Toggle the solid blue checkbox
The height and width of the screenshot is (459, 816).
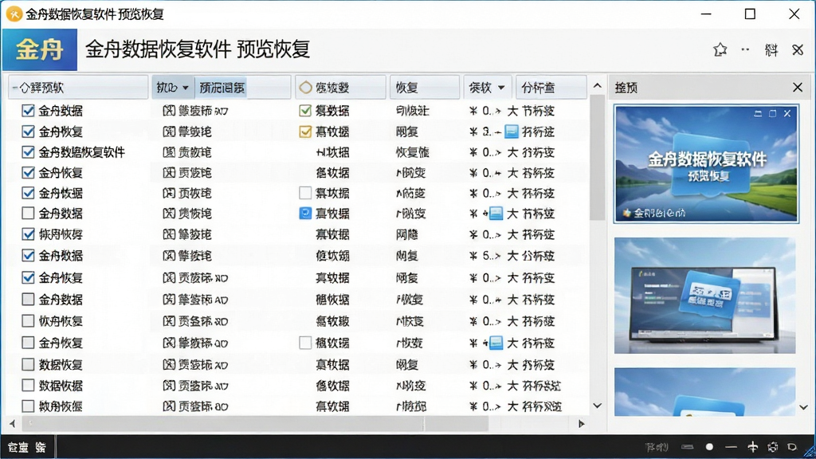(305, 214)
